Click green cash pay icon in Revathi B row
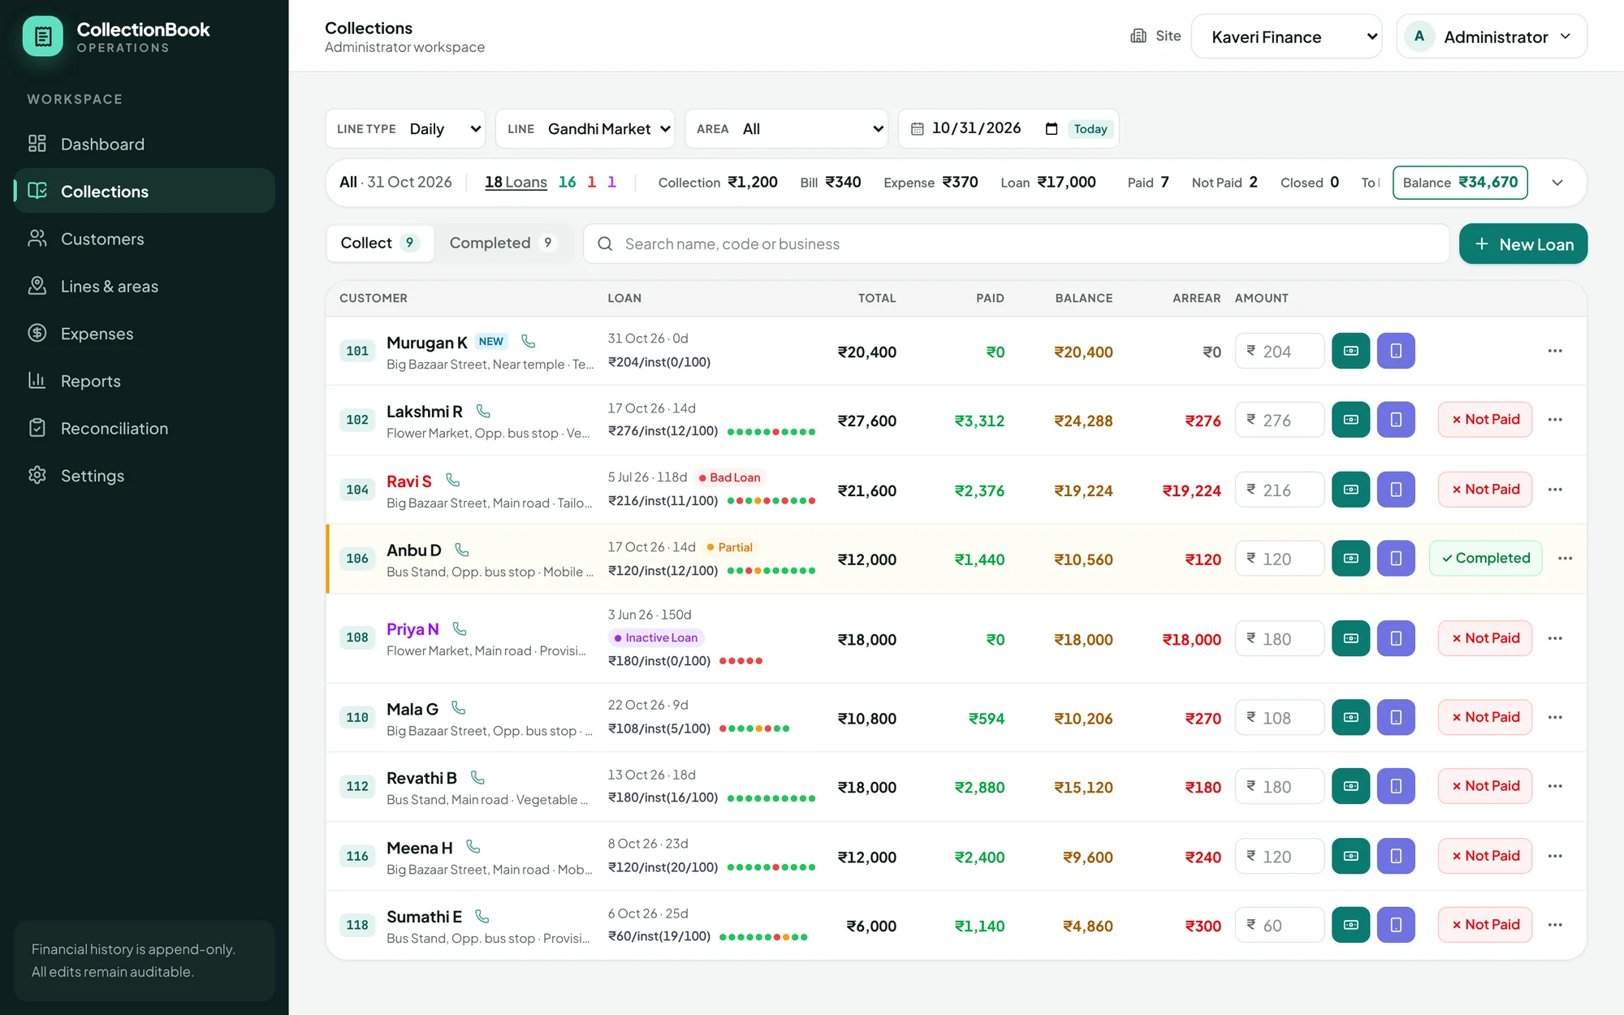Screen dimensions: 1624x1015 tap(1351, 786)
